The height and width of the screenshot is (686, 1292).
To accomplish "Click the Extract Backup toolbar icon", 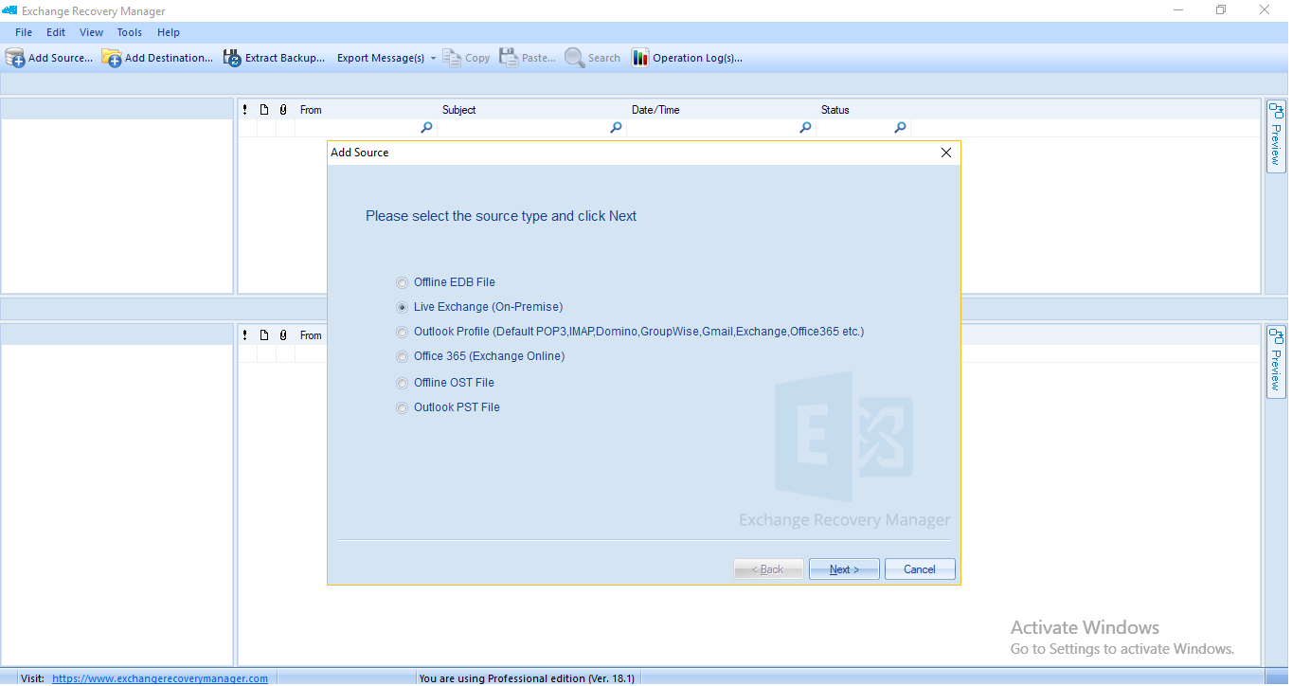I will click(x=232, y=58).
